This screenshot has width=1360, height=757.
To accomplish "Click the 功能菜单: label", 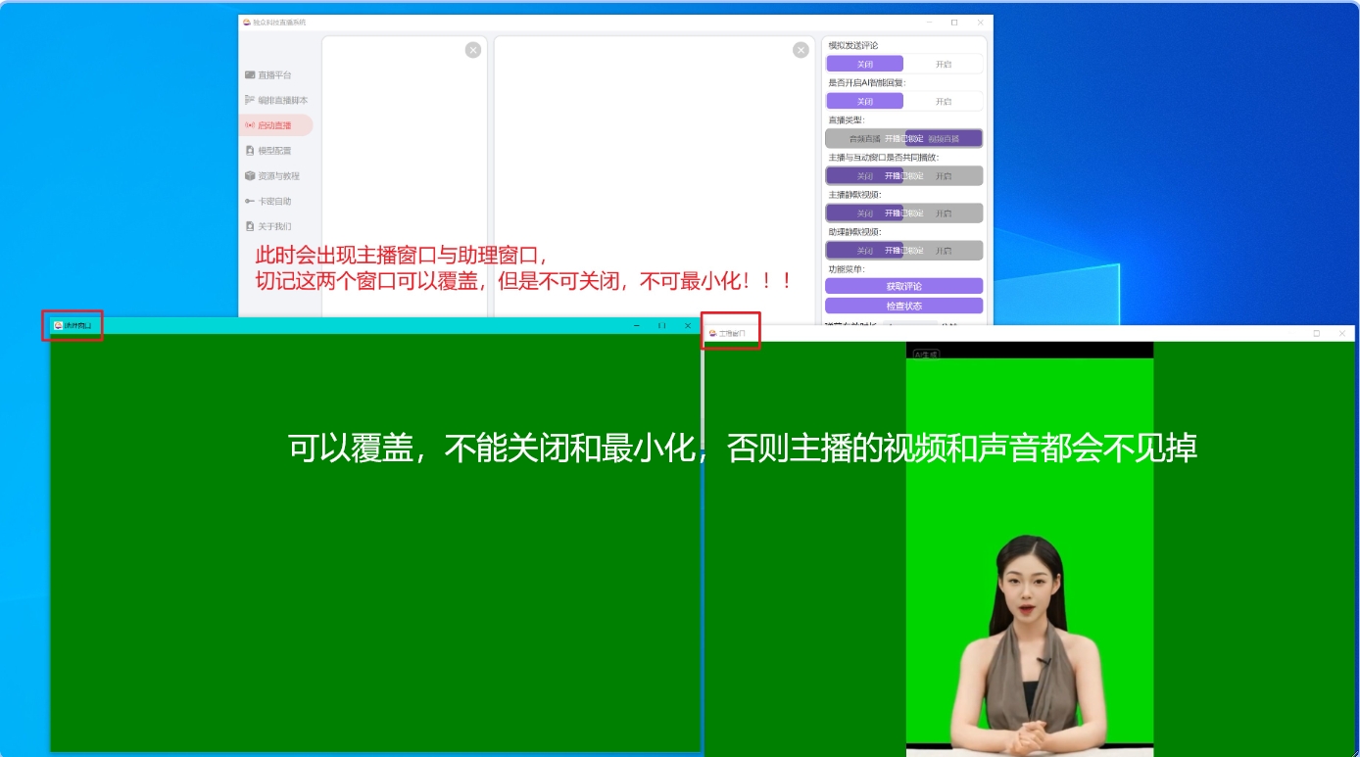I will 847,268.
